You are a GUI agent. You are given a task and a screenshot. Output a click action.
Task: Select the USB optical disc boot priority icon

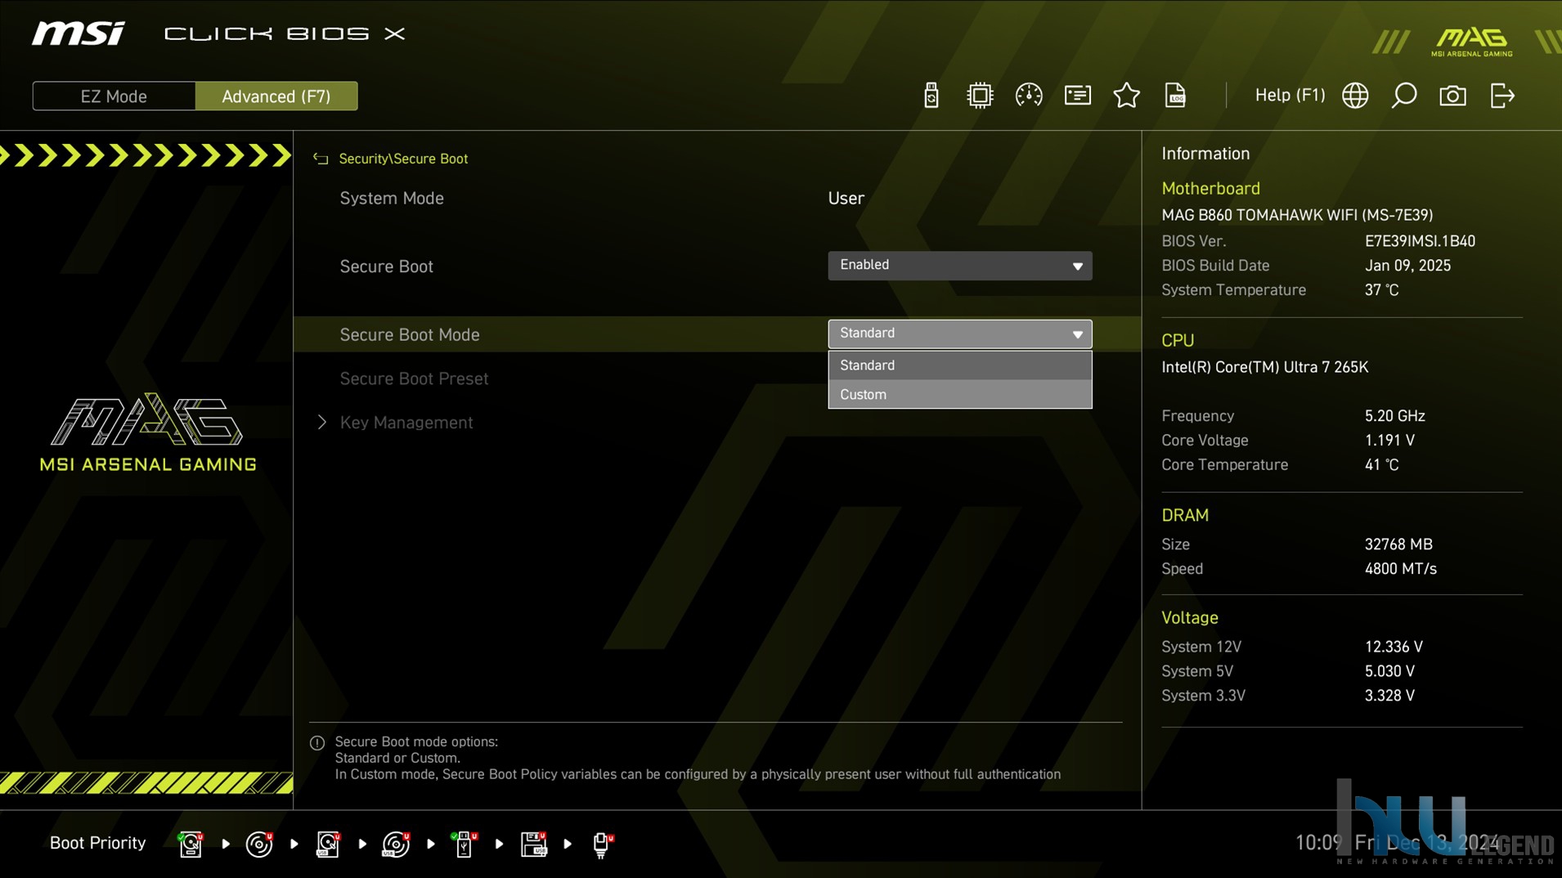[x=397, y=844]
